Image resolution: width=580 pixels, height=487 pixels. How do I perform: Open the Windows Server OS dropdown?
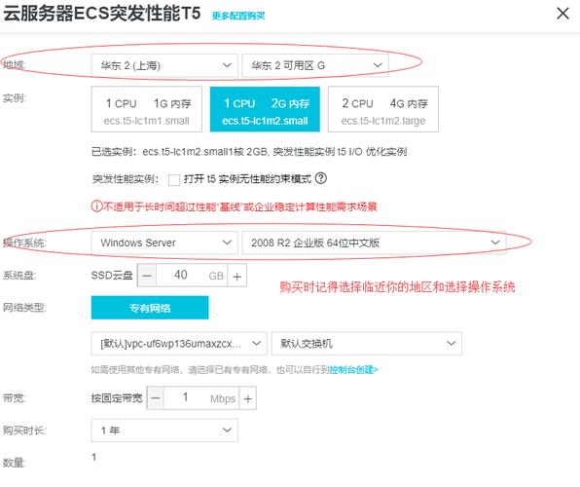click(x=164, y=243)
